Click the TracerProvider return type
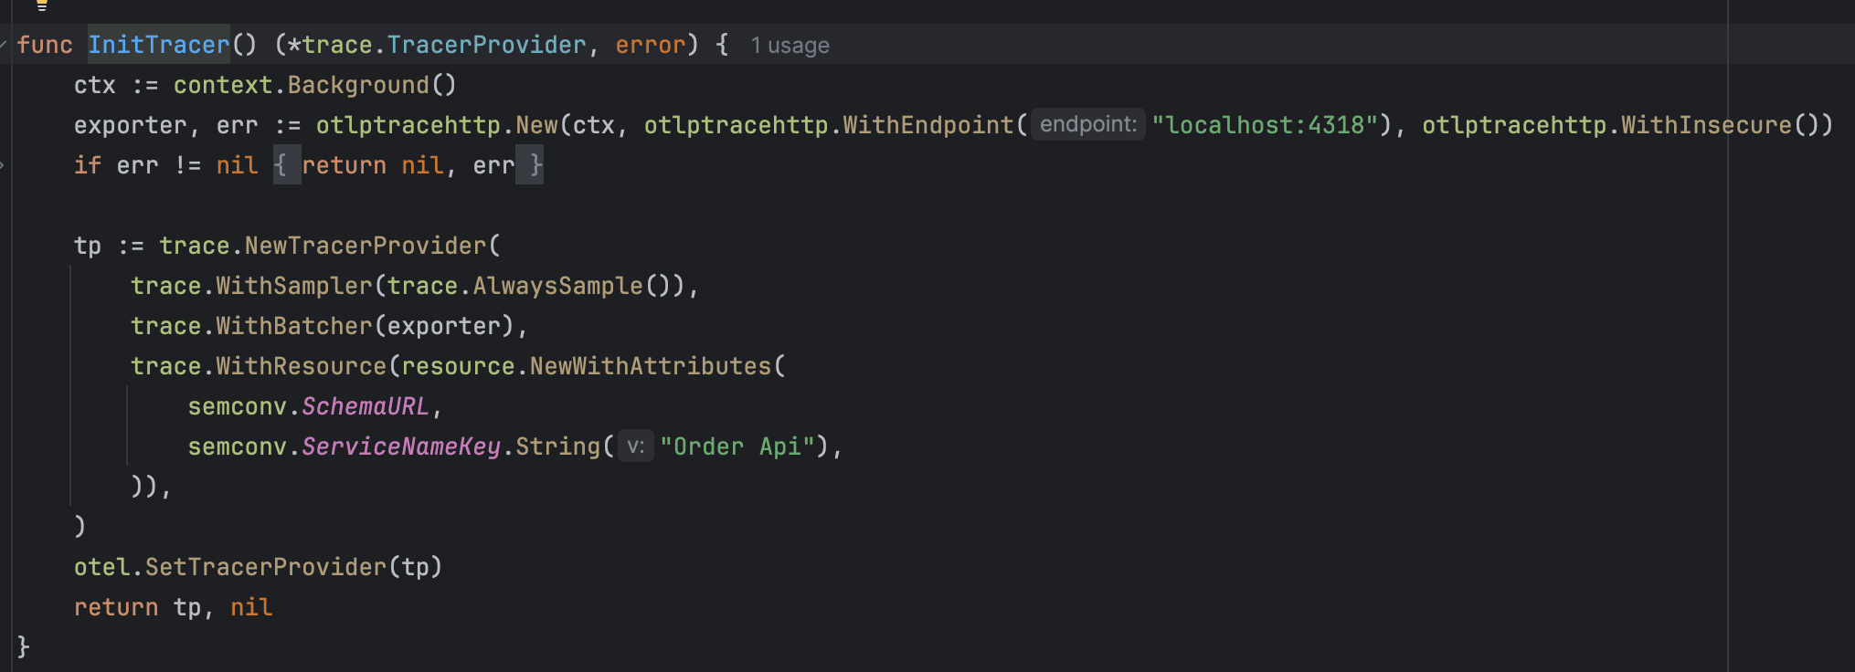Screen dimensions: 1855x672 pos(486,45)
